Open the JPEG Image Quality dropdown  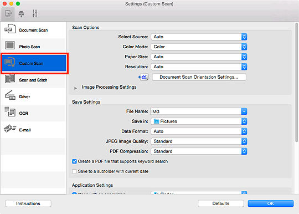[199, 141]
